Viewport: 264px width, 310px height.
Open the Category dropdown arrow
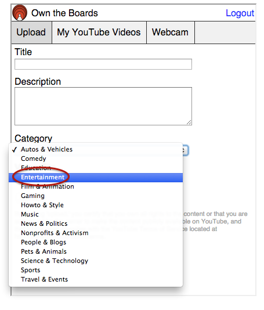(185, 150)
